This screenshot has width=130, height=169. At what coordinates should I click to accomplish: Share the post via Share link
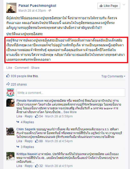pos(35,68)
